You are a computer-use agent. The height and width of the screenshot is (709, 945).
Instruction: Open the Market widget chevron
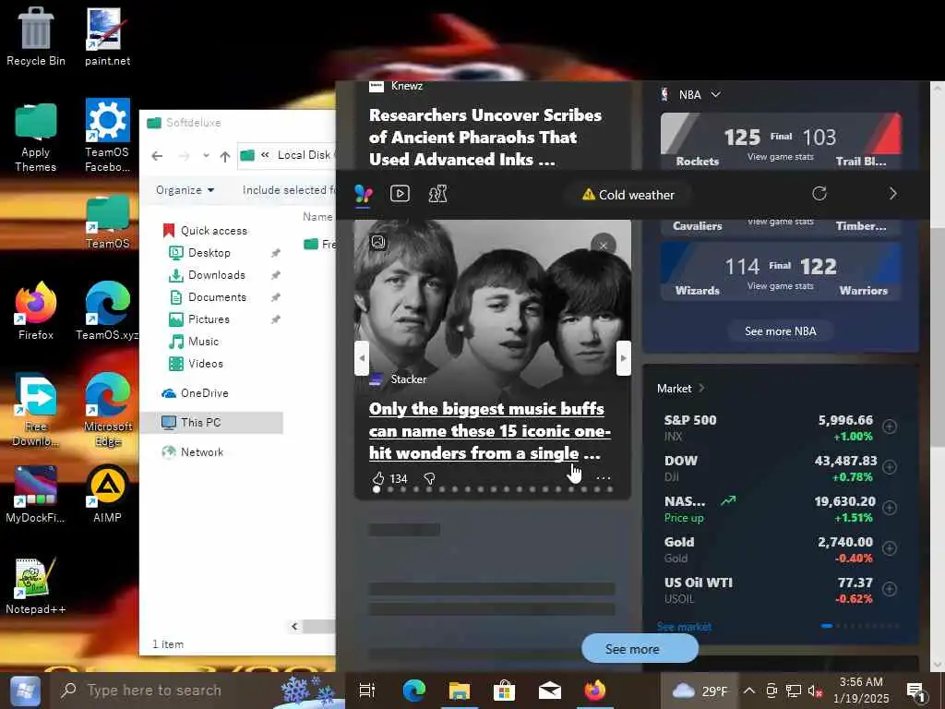tap(701, 389)
